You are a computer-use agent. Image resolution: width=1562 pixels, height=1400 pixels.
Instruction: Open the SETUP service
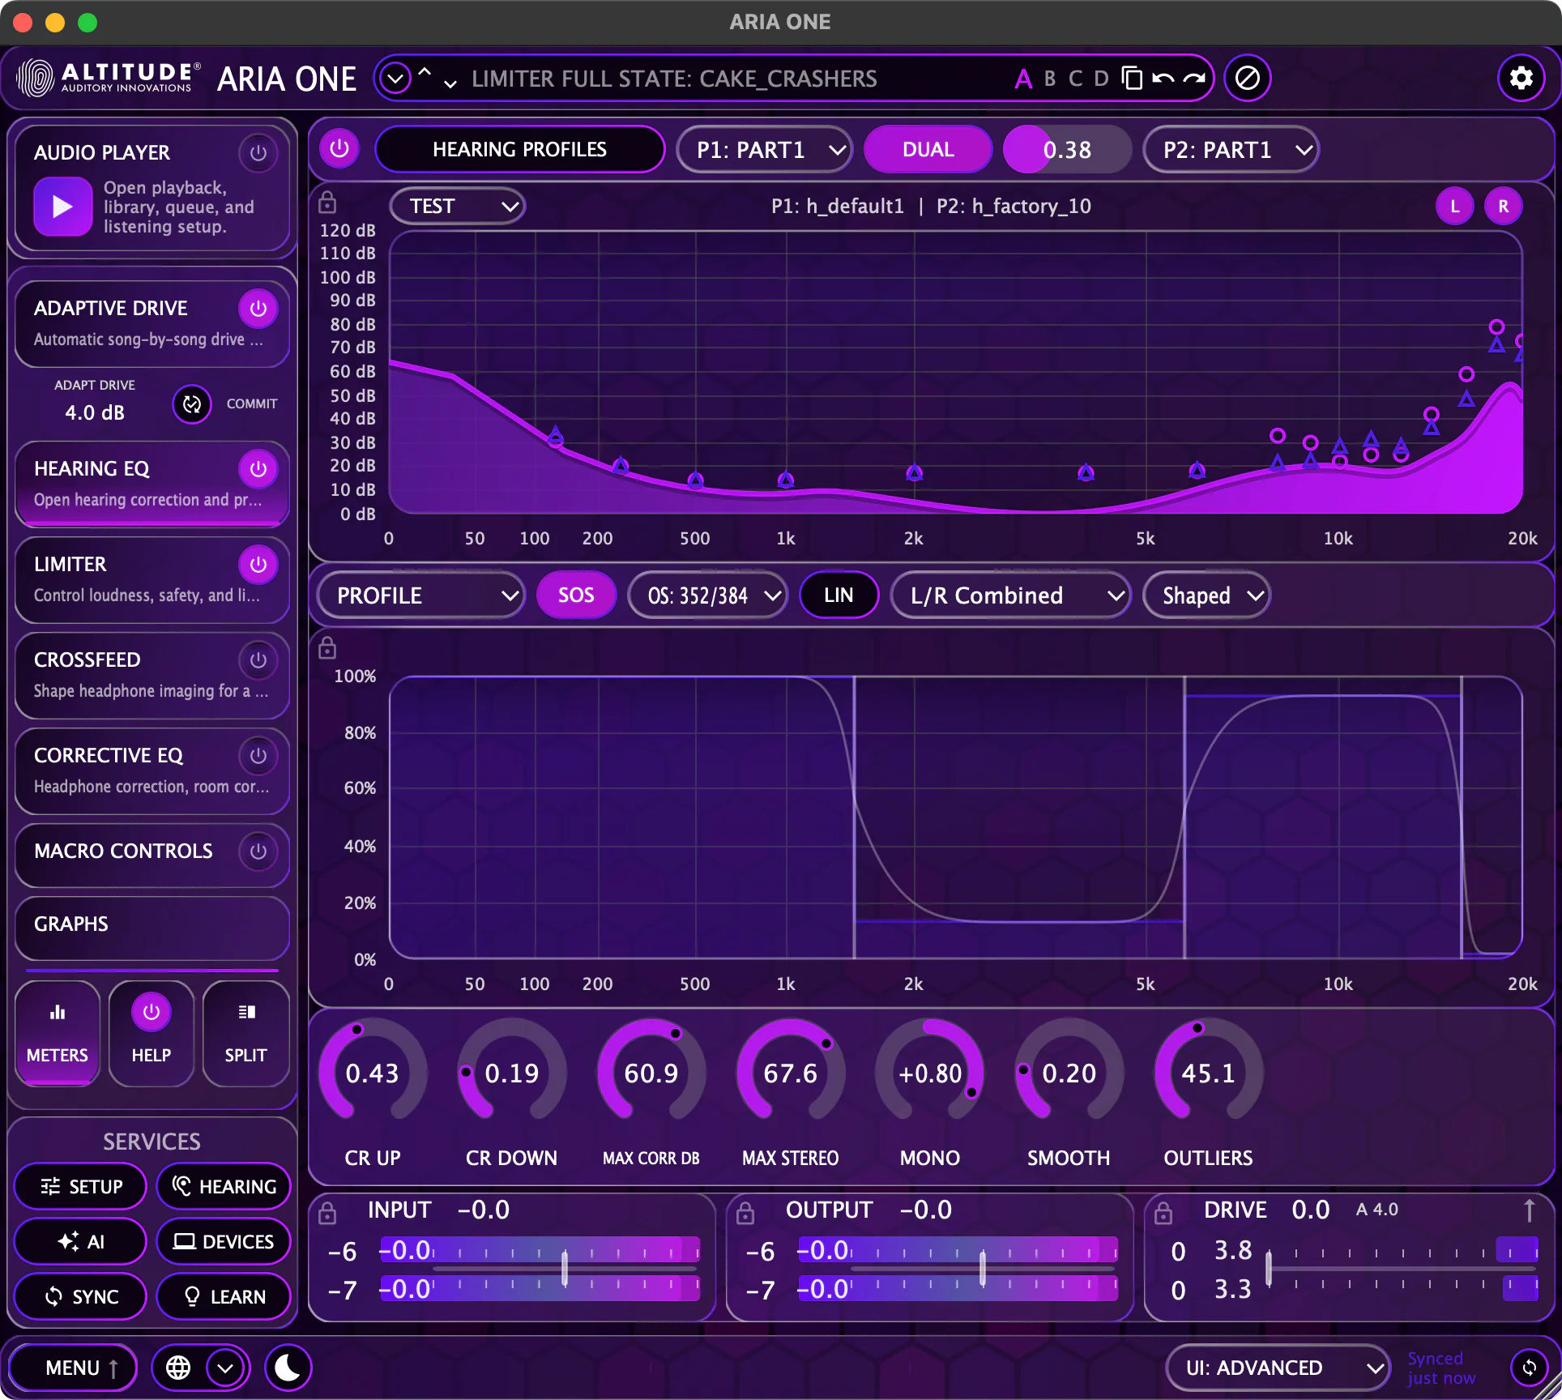click(x=81, y=1186)
